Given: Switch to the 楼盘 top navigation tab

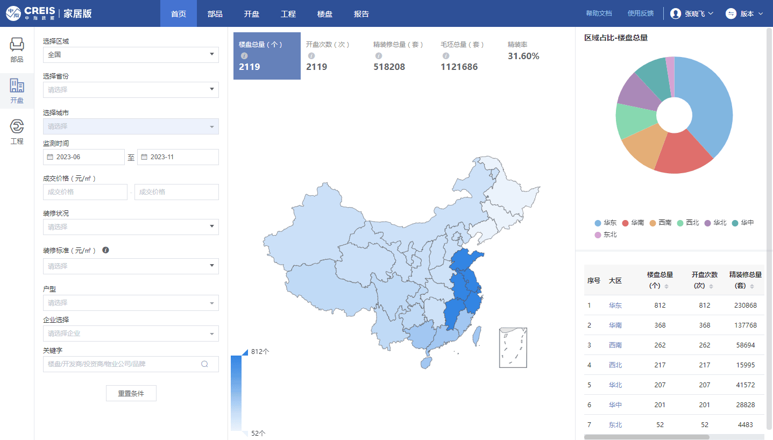Looking at the screenshot, I should pyautogui.click(x=325, y=13).
